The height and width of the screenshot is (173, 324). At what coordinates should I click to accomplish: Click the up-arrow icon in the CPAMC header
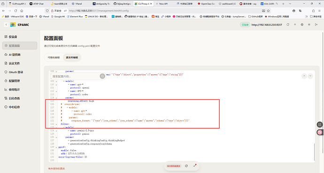[x=295, y=25]
